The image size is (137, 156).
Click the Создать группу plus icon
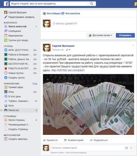6,78
